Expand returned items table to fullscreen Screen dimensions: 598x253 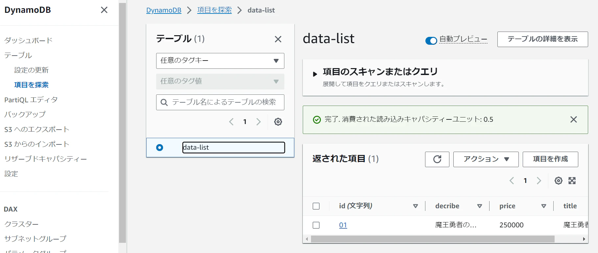pyautogui.click(x=572, y=181)
